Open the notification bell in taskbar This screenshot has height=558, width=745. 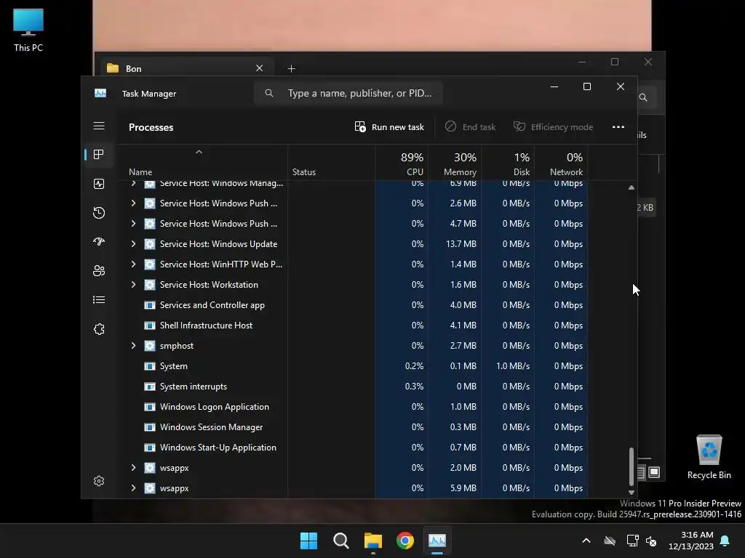tap(725, 541)
